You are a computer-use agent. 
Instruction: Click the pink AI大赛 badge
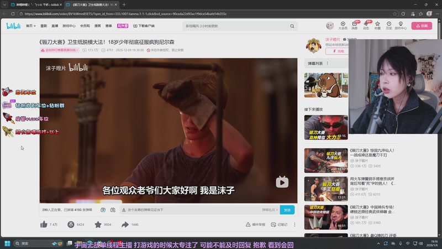[x=123, y=26]
